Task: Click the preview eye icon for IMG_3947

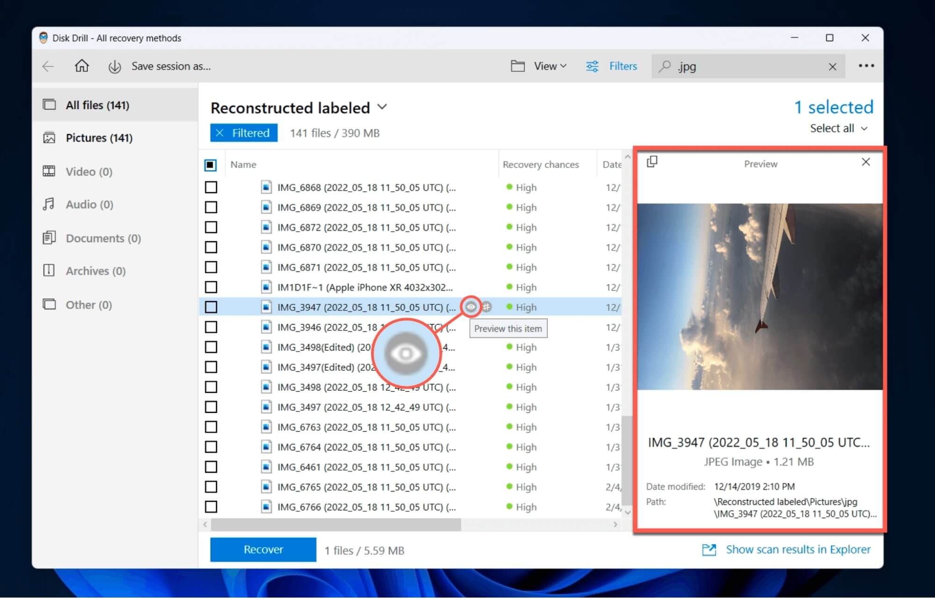Action: (x=470, y=307)
